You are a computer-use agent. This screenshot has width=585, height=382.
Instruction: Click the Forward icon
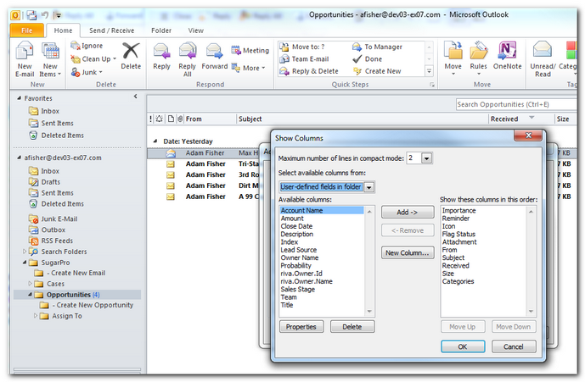(x=215, y=52)
